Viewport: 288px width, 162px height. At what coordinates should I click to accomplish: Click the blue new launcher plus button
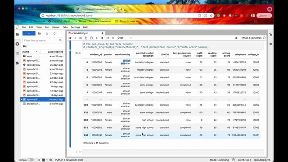coord(29,33)
